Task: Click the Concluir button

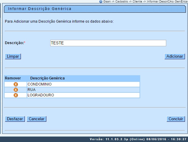Action: coord(176,119)
